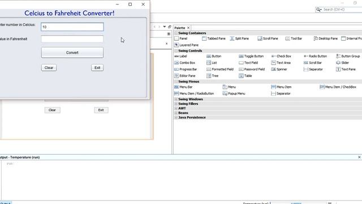Pick the Button component in Swing Controls
Screen dimensions: 362x204
[x=214, y=56]
